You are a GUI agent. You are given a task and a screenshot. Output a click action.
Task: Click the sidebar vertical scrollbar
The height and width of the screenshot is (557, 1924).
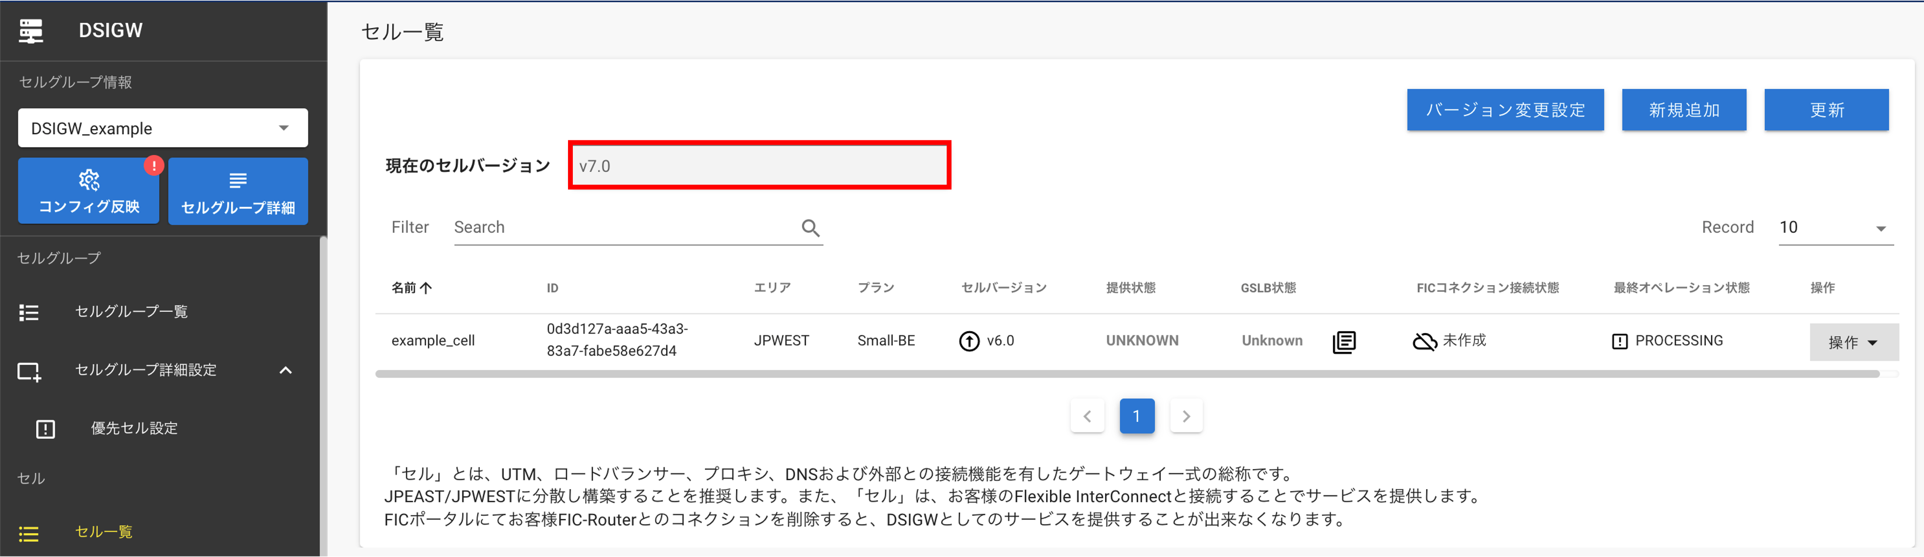pos(323,396)
